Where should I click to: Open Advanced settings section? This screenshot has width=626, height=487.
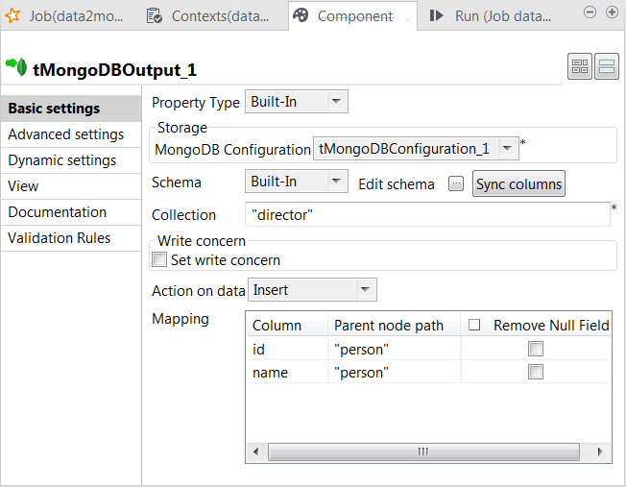tap(65, 134)
